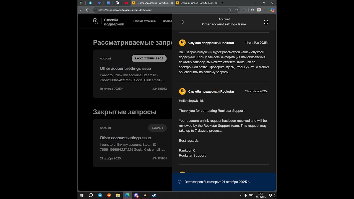Click the Служба поддержки header title

click(x=114, y=22)
